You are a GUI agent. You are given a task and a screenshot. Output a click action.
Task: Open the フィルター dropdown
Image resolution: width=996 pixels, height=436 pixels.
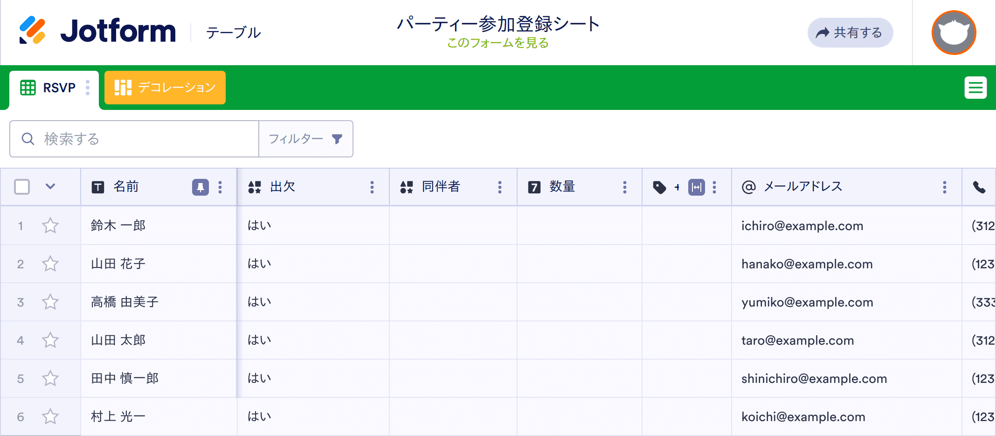tap(305, 139)
